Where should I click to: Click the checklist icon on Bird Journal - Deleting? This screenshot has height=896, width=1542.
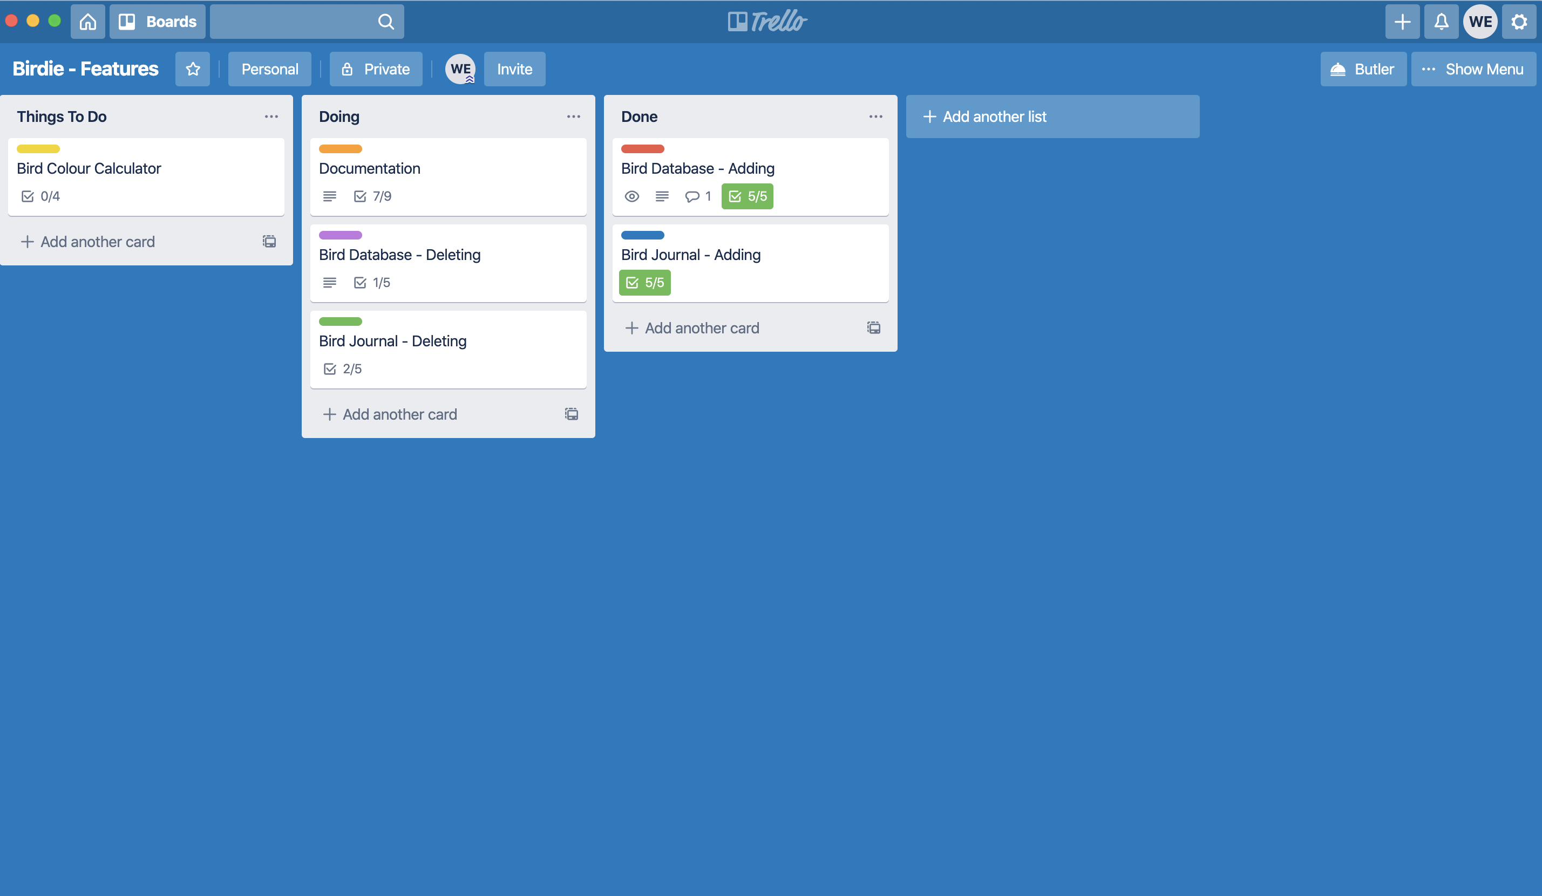(x=330, y=368)
